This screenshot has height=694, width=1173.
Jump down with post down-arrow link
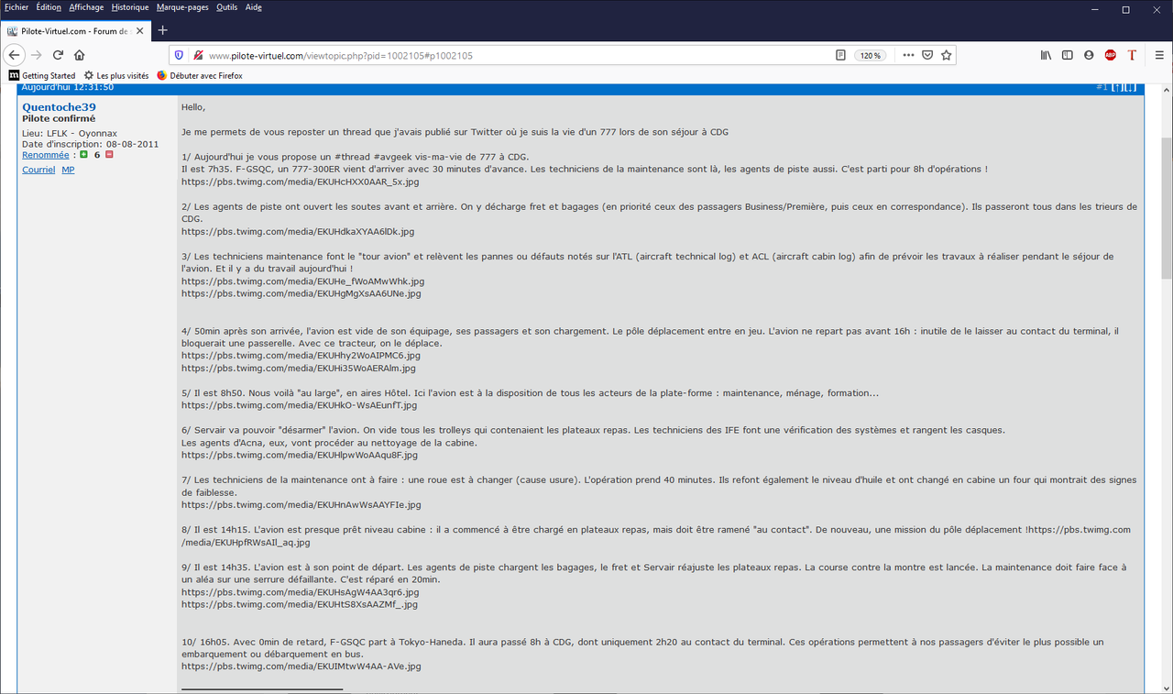[1130, 87]
